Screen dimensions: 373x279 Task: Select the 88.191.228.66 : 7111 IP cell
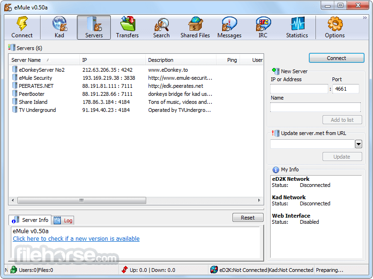coord(108,94)
